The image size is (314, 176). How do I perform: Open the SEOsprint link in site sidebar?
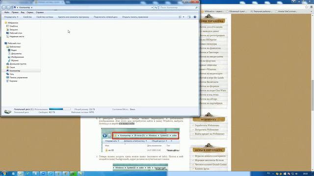208,40
